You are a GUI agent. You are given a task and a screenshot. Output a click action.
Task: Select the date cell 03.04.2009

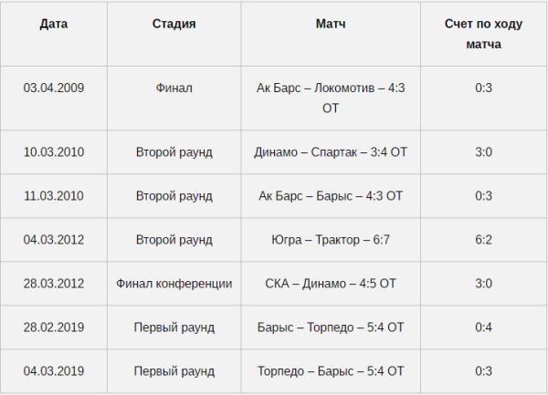54,88
